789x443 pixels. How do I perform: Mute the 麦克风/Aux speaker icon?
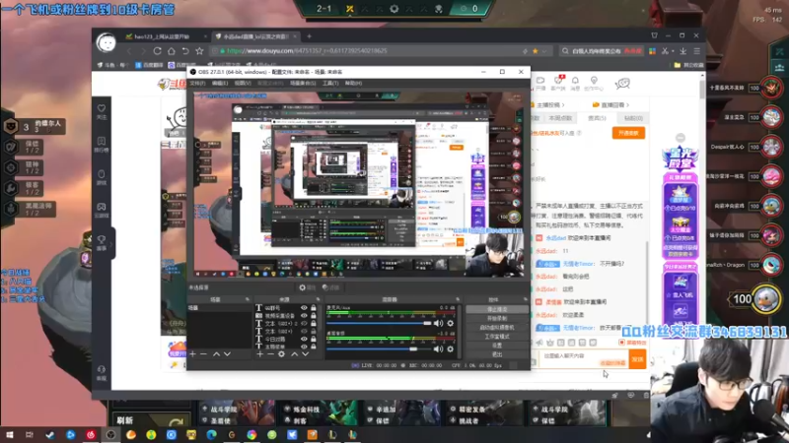click(438, 324)
